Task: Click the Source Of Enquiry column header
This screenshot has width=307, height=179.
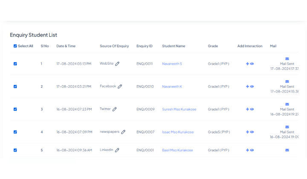Action: point(114,46)
